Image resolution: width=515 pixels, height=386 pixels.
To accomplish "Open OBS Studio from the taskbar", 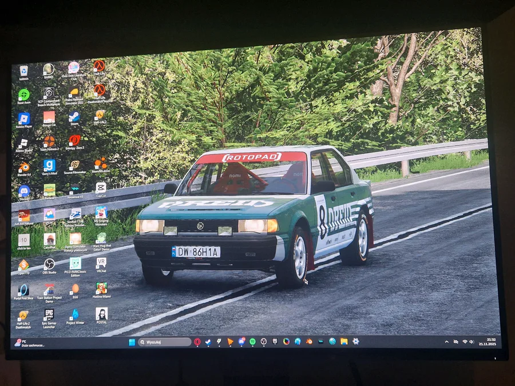I will point(263,342).
